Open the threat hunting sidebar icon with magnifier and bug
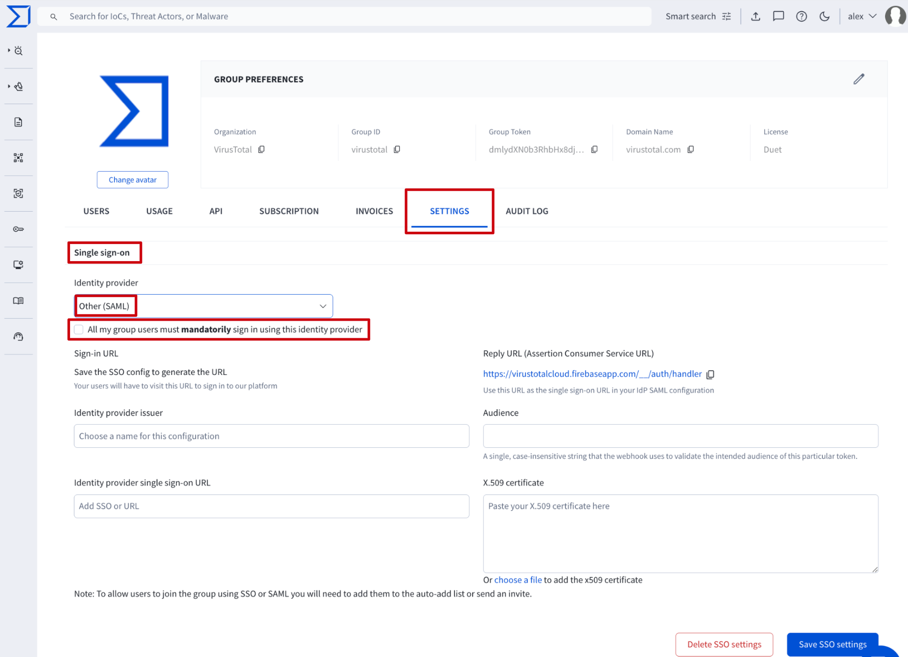This screenshot has height=657, width=908. pos(19,51)
